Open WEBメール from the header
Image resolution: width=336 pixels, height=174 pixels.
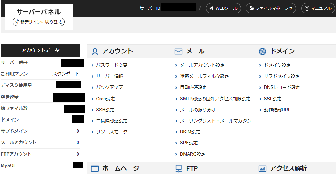tap(223, 8)
